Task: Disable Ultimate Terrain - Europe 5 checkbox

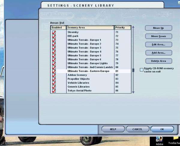Action: 54,56
